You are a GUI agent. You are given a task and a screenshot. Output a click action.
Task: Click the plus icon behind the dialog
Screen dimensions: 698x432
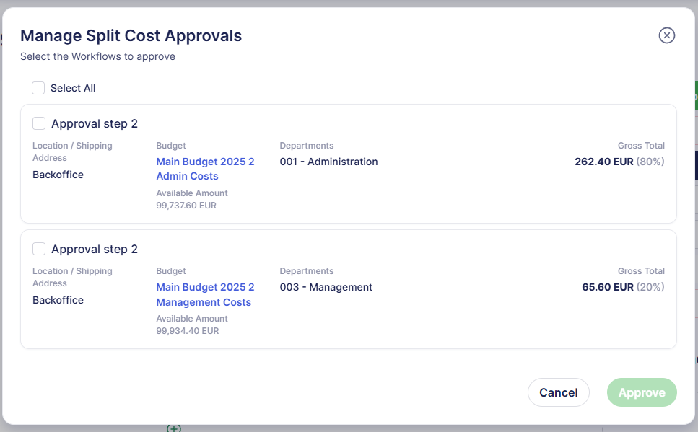174,428
